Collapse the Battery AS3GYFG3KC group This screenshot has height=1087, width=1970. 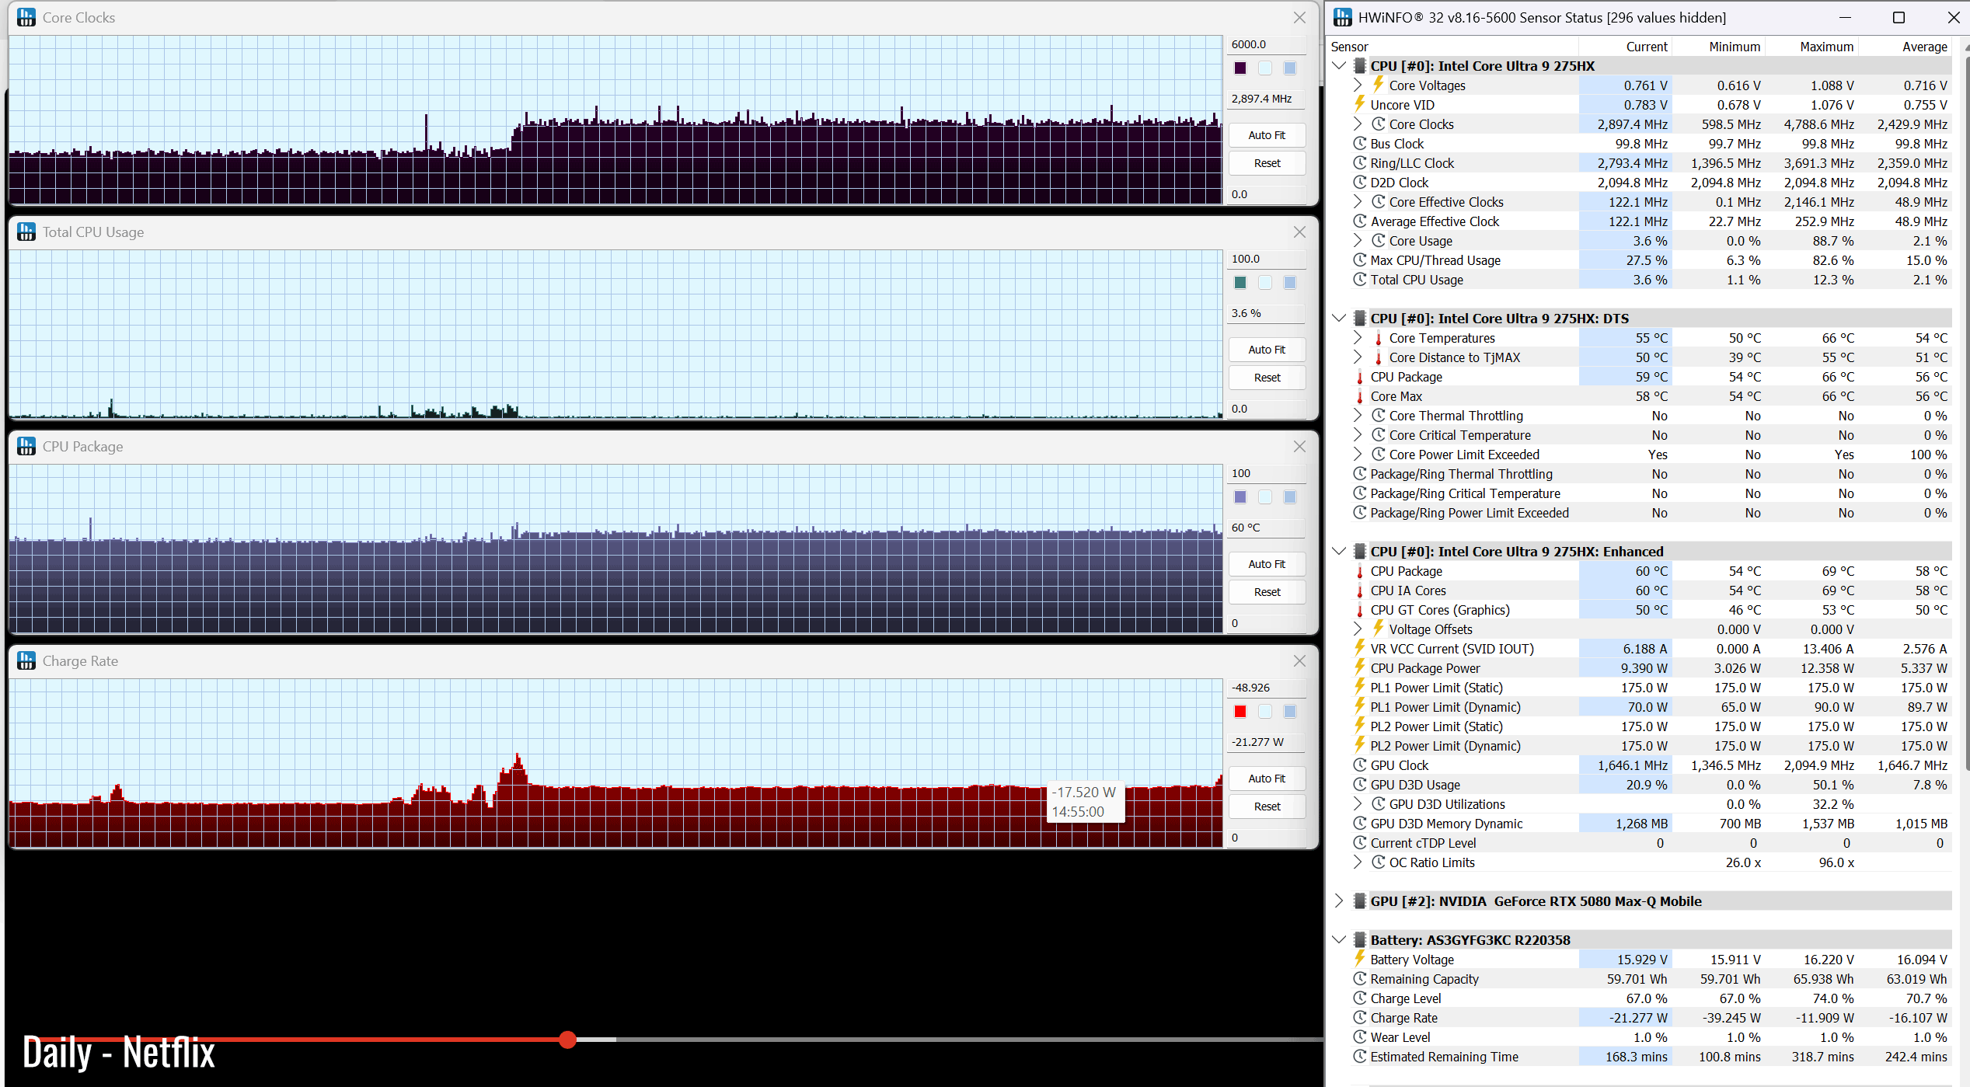(1339, 940)
